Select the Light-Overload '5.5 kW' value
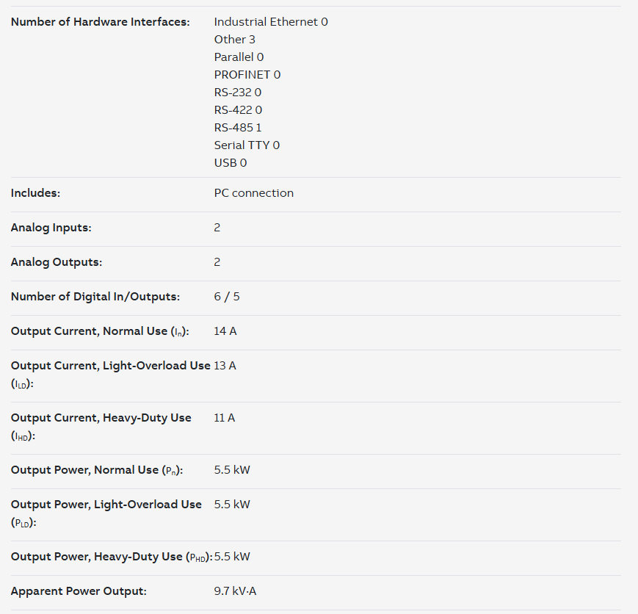638x614 pixels. (232, 505)
